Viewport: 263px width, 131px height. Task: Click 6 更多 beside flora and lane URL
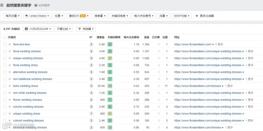tap(219, 44)
